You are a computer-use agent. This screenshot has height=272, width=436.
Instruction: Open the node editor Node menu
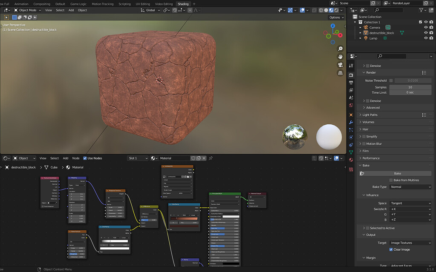click(x=76, y=158)
